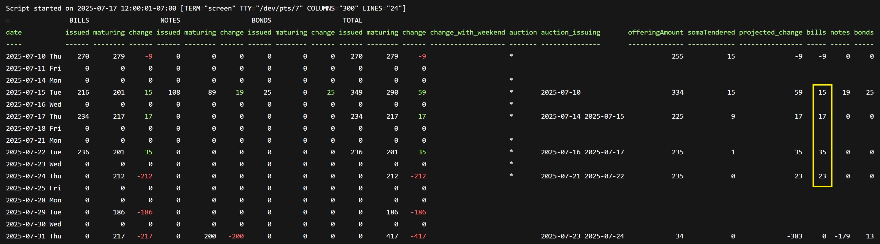Click red notes change value -200
The width and height of the screenshot is (880, 244).
click(236, 236)
